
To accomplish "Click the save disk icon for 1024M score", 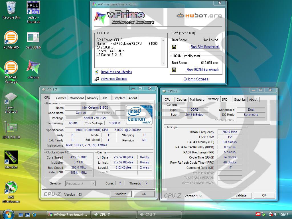I will [174, 70].
